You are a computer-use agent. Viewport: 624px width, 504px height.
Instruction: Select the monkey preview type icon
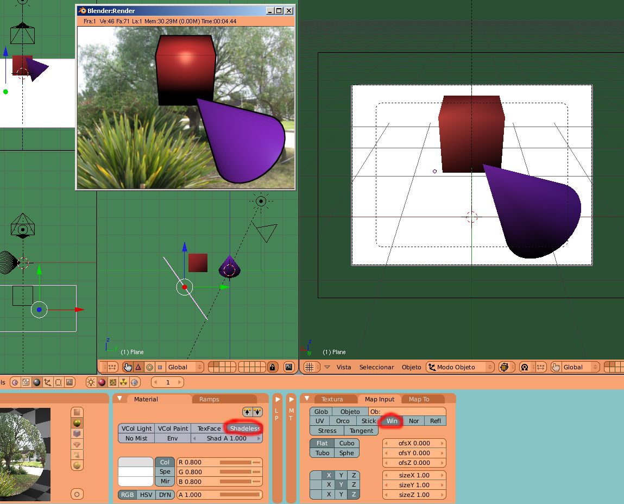click(x=78, y=444)
